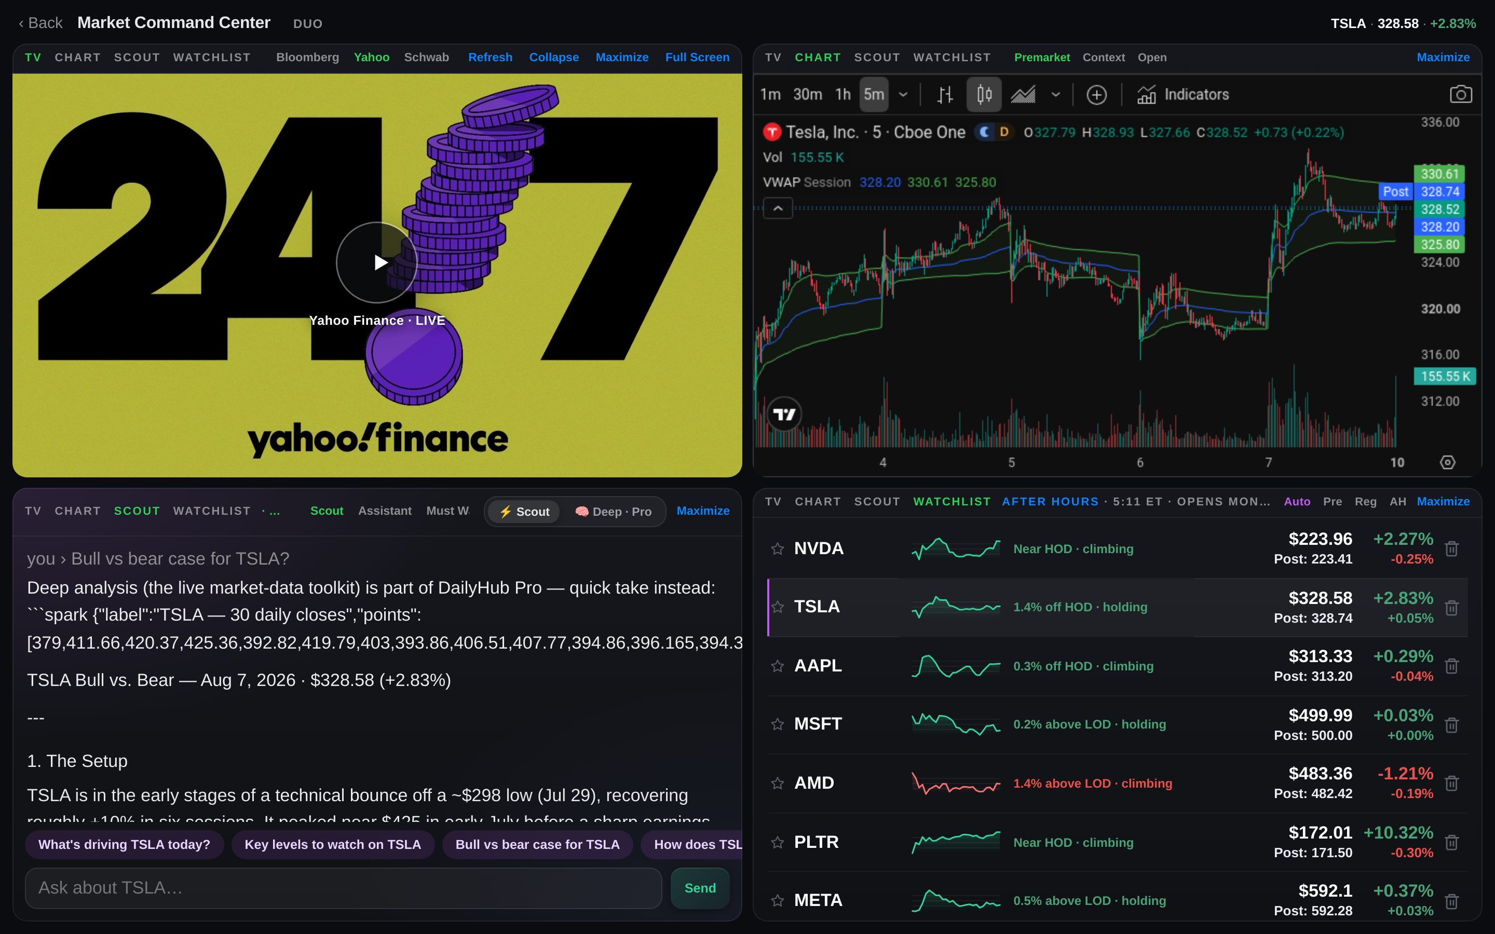Click the TSLA quote in header

1403,23
